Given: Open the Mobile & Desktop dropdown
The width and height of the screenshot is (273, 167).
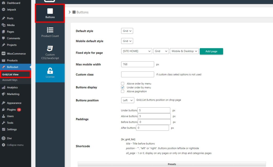Looking at the screenshot, I should (184, 51).
